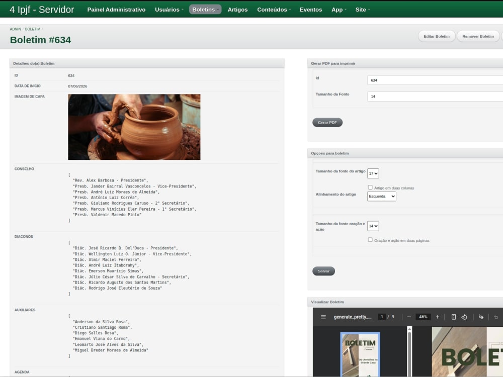Zoom in on the PDF viewer
The image size is (503, 377).
point(437,317)
